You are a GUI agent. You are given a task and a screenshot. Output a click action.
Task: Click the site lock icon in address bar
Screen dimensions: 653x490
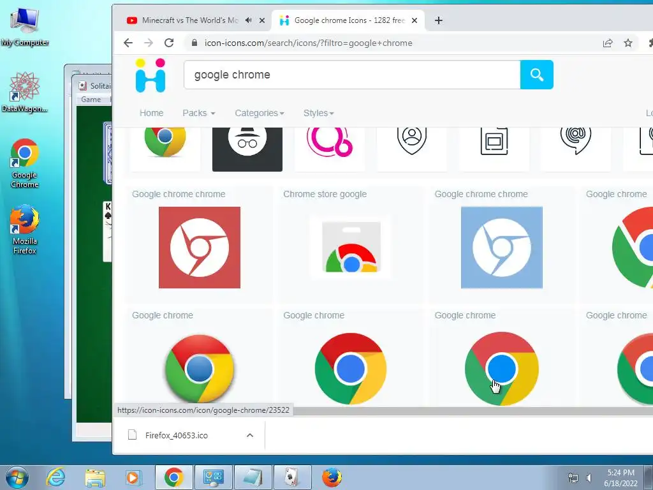coord(194,43)
